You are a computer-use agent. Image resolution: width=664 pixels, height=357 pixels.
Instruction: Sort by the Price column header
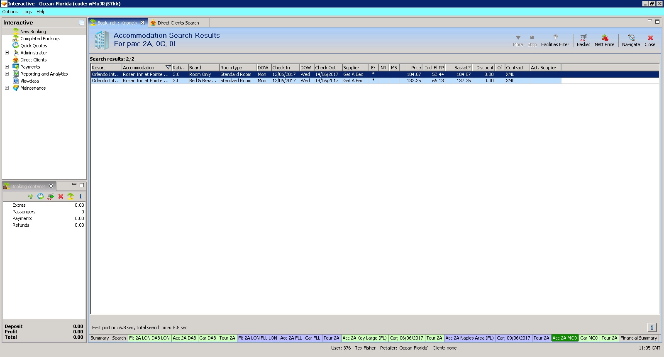[411, 68]
